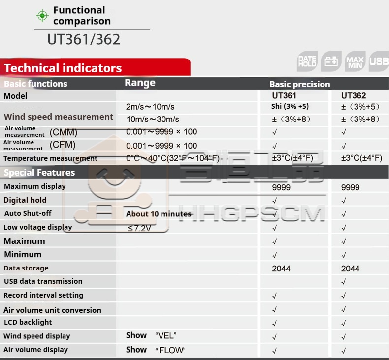The image size is (389, 360).
Task: Click the DATE HOLD icon
Action: tap(307, 61)
